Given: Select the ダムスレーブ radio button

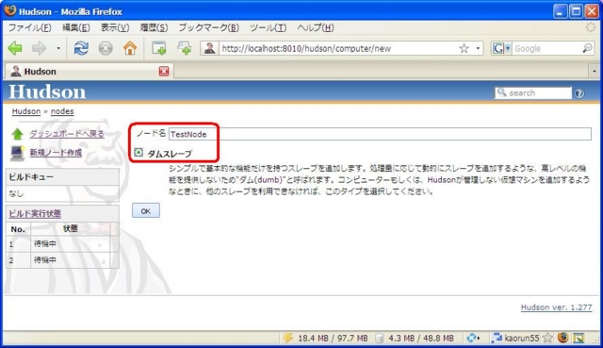Looking at the screenshot, I should pyautogui.click(x=139, y=153).
